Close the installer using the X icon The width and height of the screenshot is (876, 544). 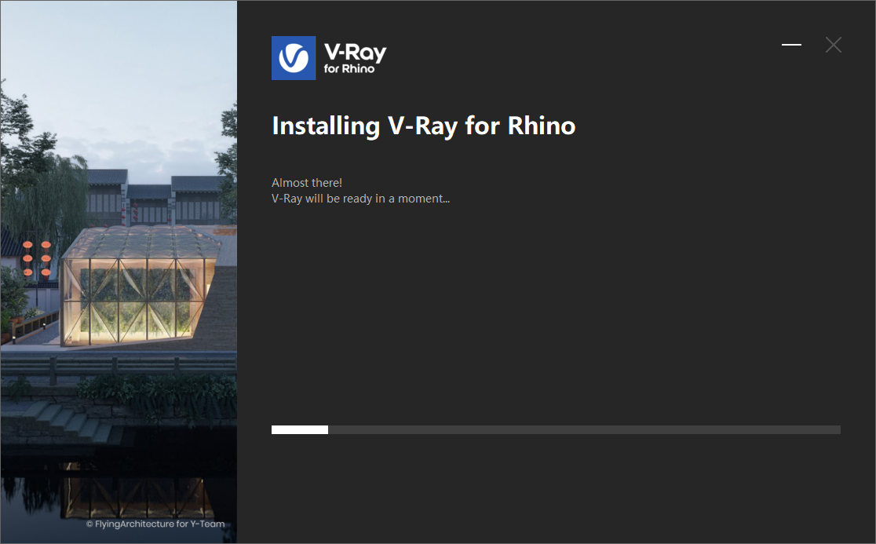[x=833, y=45]
